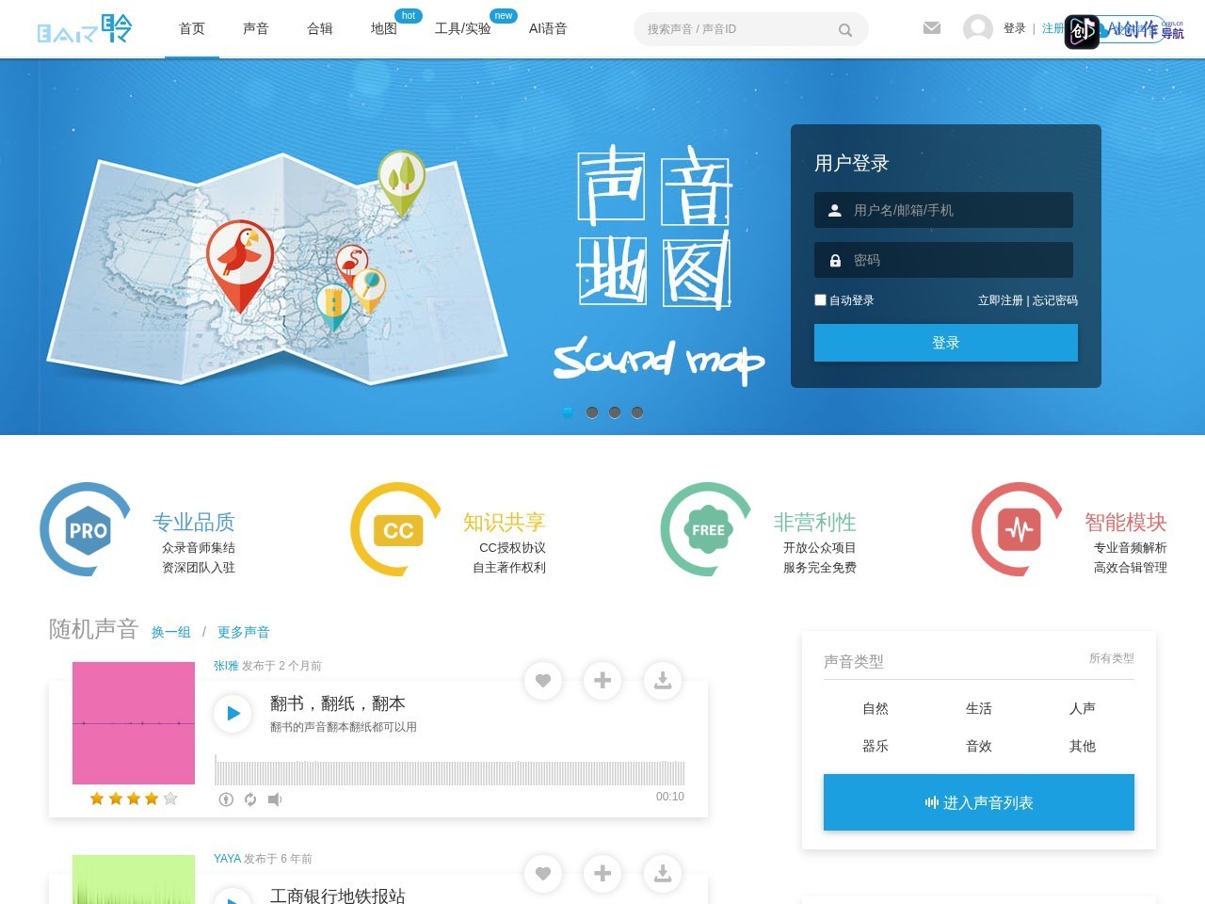Download the 翻书，翻纸，翻本 sound
This screenshot has height=904, width=1205.
pos(663,680)
